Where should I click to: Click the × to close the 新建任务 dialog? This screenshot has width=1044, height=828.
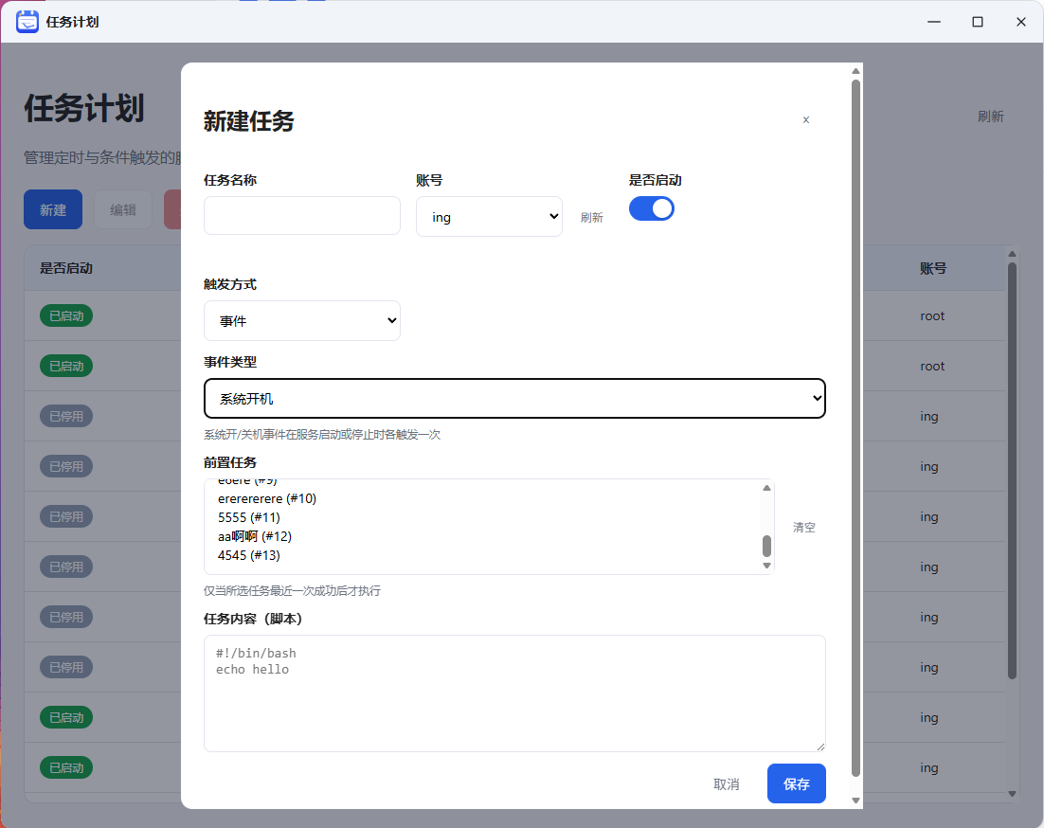pyautogui.click(x=805, y=120)
